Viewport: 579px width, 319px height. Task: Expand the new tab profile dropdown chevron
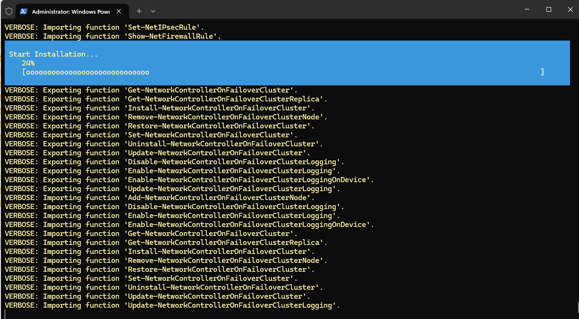tap(153, 11)
